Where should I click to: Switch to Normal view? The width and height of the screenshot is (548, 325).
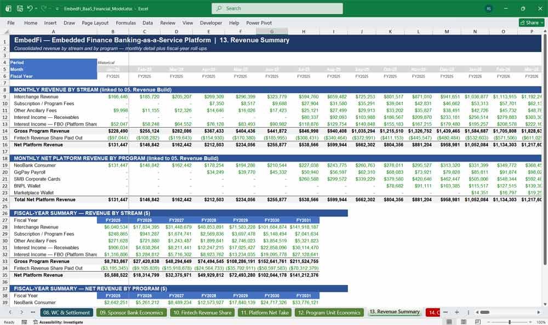coord(449,322)
